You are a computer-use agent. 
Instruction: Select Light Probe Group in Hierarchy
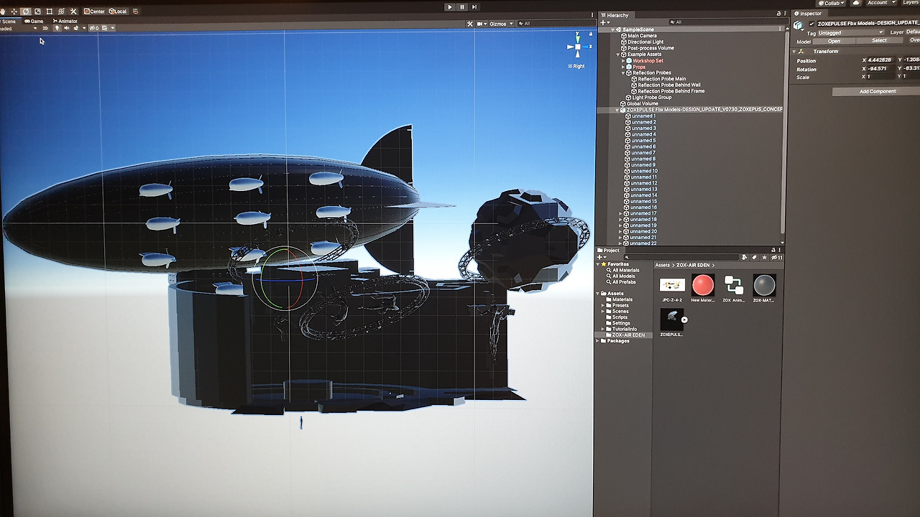coord(651,98)
